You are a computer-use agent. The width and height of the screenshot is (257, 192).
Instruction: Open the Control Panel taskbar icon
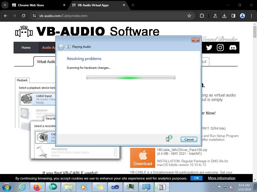(x=146, y=187)
